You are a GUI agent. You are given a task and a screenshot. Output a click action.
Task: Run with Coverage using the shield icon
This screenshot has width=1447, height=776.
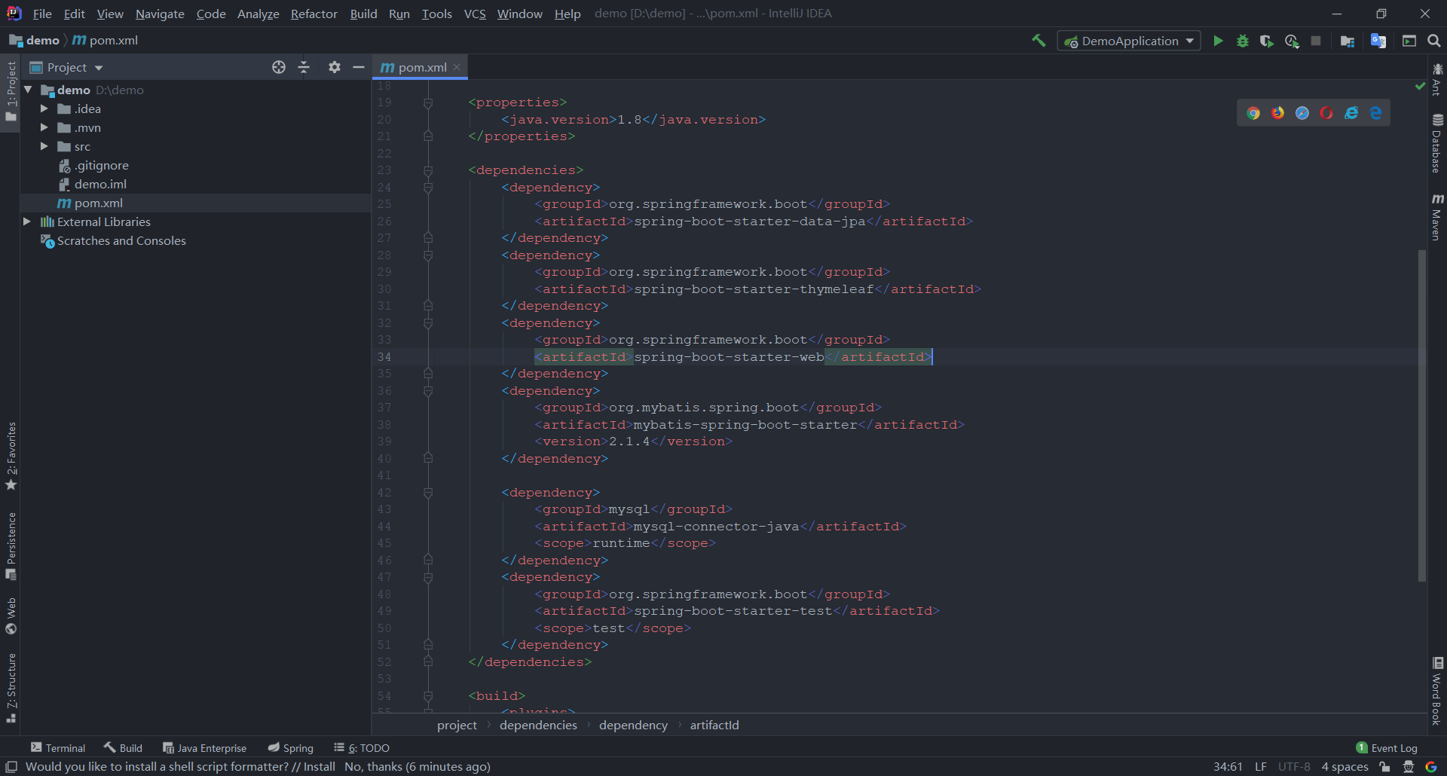click(x=1267, y=41)
